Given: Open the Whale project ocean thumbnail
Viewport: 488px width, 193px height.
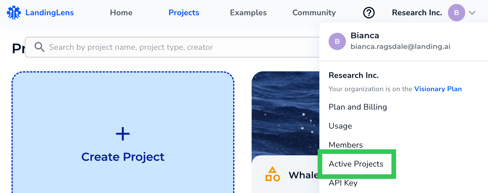Looking at the screenshot, I should click(285, 113).
